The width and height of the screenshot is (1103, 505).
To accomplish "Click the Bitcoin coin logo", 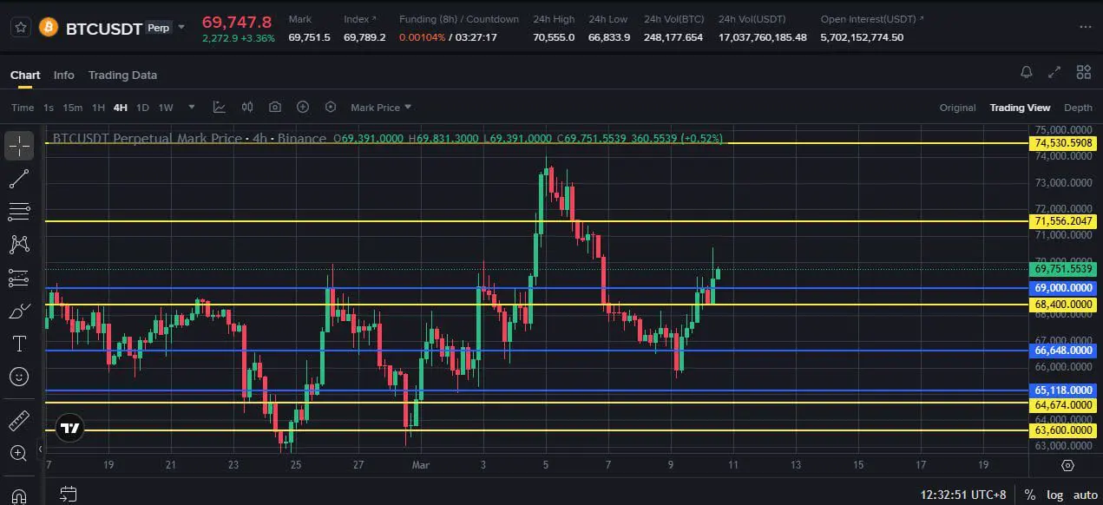I will [x=49, y=27].
